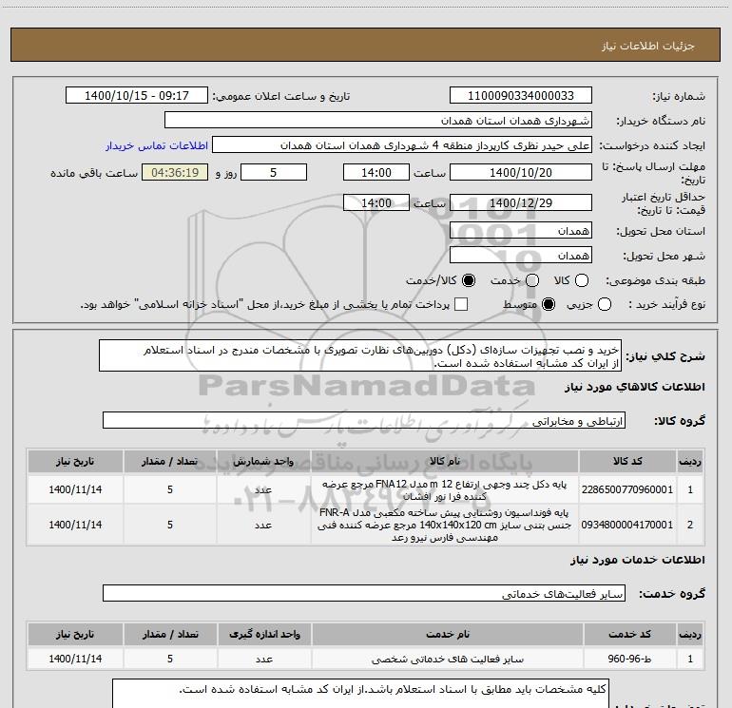Click the service group field سایر فعالیت‌های خدماتی

[x=364, y=593]
